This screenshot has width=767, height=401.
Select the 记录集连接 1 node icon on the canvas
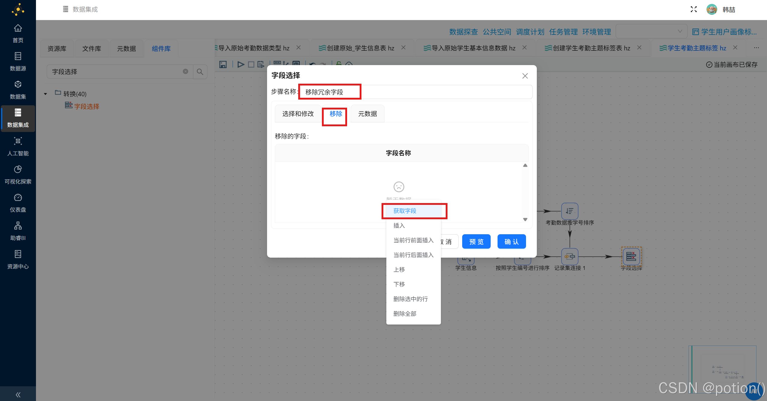pos(569,256)
